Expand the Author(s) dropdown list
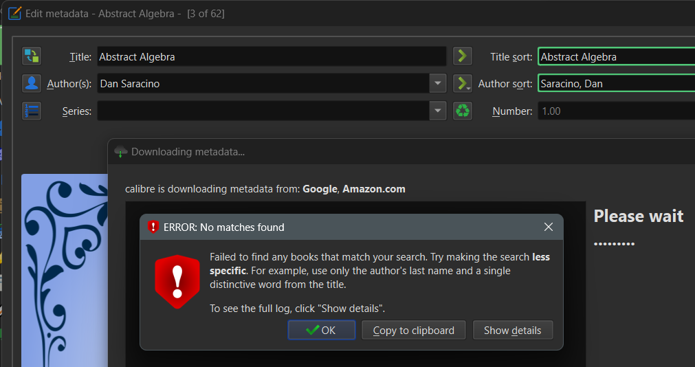695x367 pixels. click(x=438, y=84)
